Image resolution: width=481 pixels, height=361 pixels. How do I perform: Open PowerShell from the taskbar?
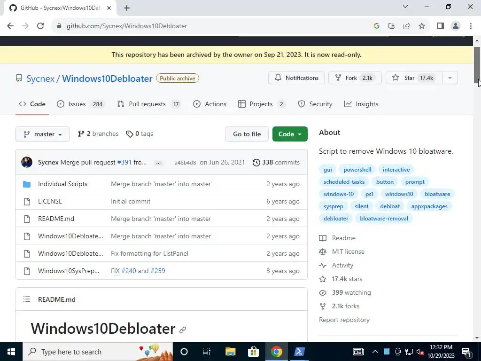point(299,352)
